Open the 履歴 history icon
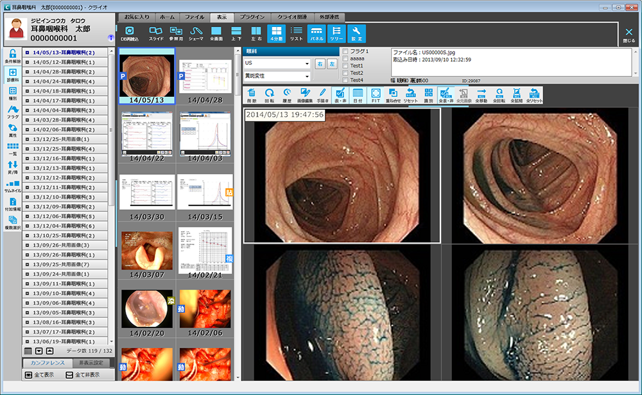This screenshot has width=642, height=395. [x=287, y=95]
